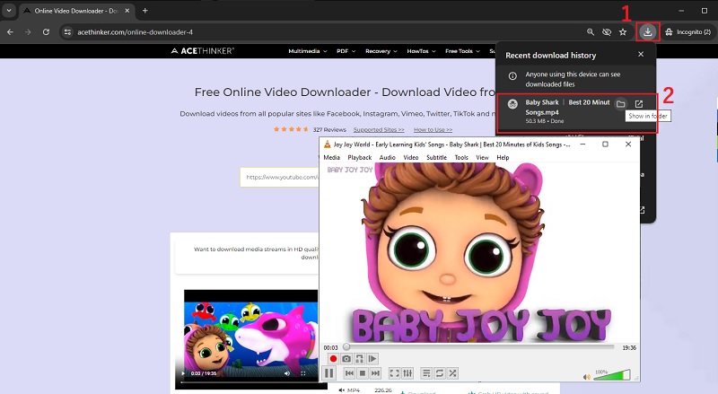This screenshot has width=718, height=394.
Task: Click the Baby Shark Songs.mp4 download entry
Action: pyautogui.click(x=577, y=113)
